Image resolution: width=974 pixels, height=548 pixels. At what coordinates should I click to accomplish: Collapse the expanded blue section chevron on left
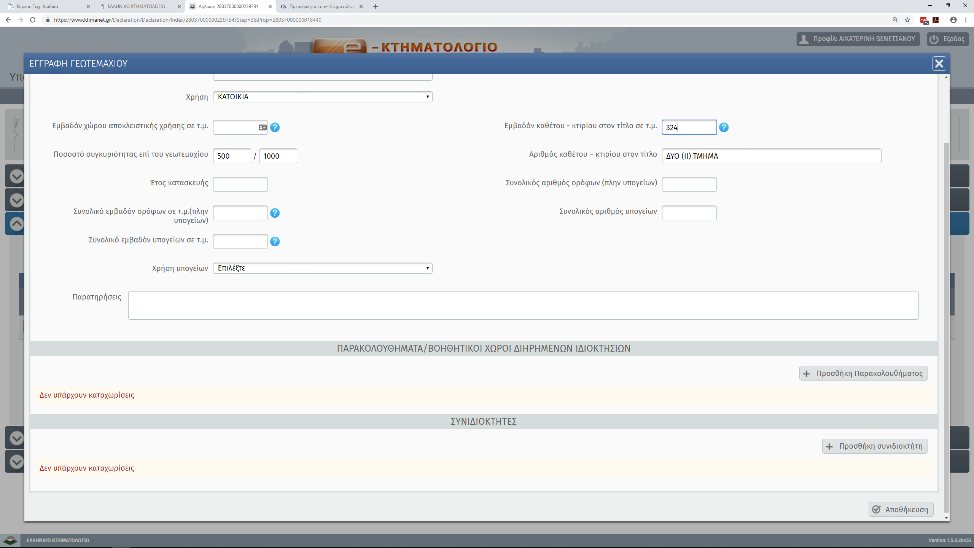(x=16, y=224)
